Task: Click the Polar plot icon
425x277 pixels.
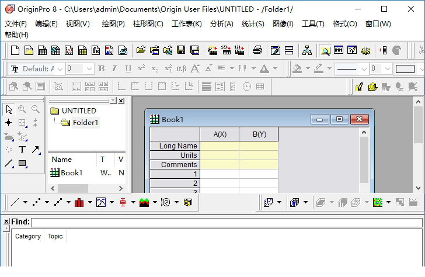Action: tap(166, 202)
